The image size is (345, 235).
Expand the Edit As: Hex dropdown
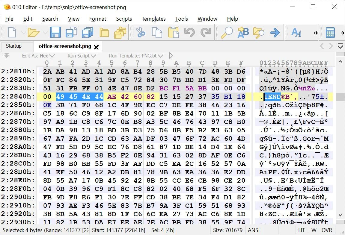point(38,56)
